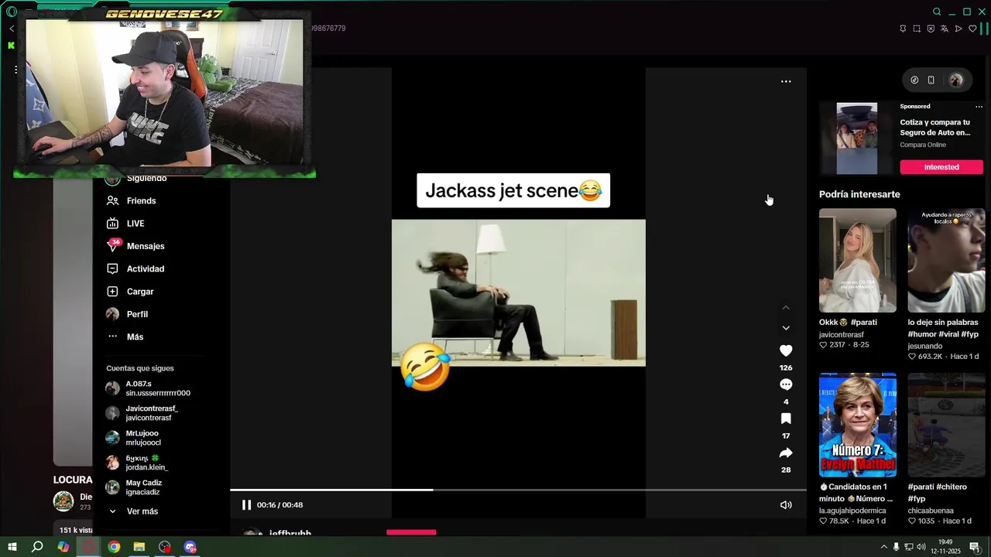Bookmark the video with the save icon

[x=786, y=419]
